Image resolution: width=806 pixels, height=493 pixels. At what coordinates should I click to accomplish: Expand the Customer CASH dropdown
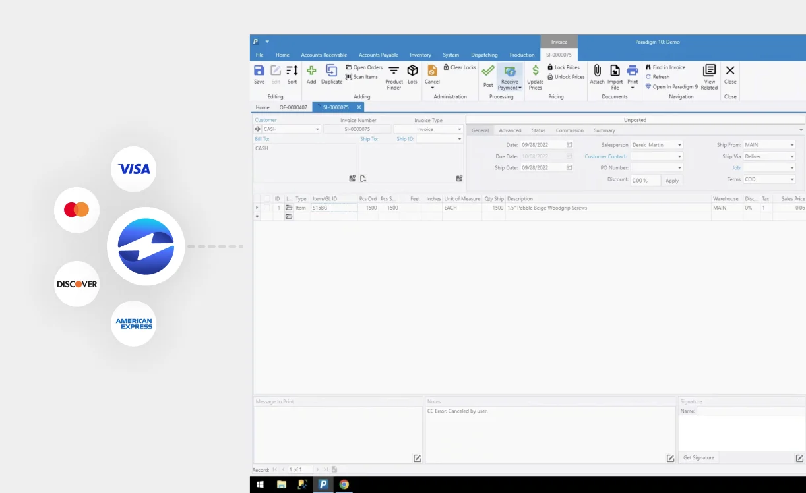317,129
